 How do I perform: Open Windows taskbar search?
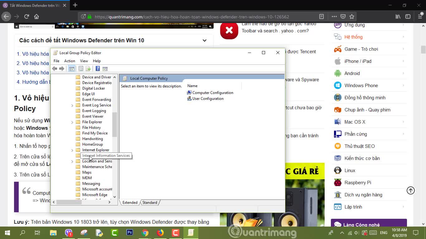pyautogui.click(x=22, y=232)
